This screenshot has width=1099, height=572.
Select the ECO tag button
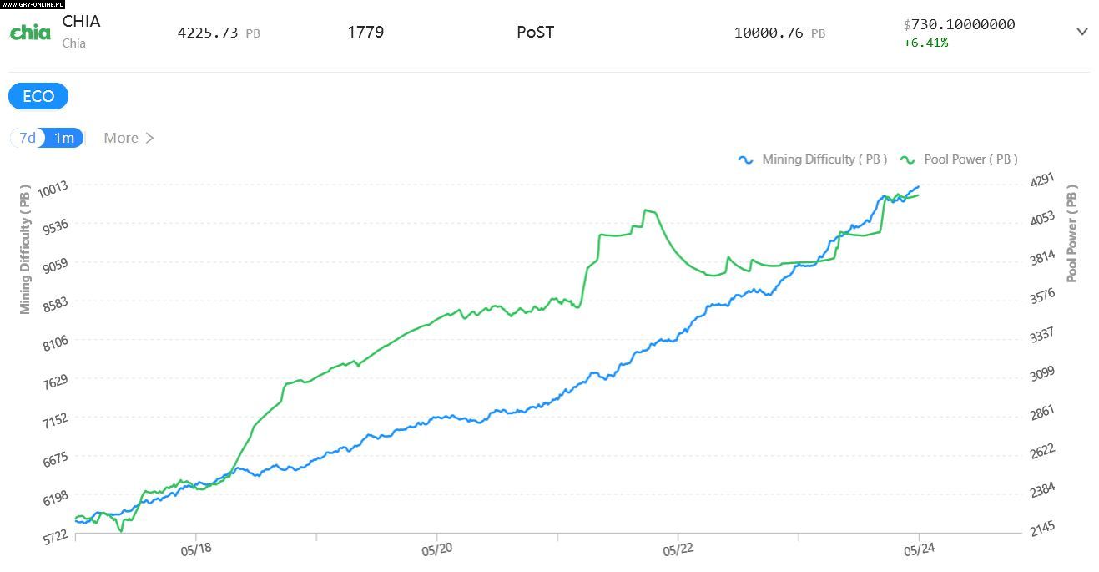38,97
